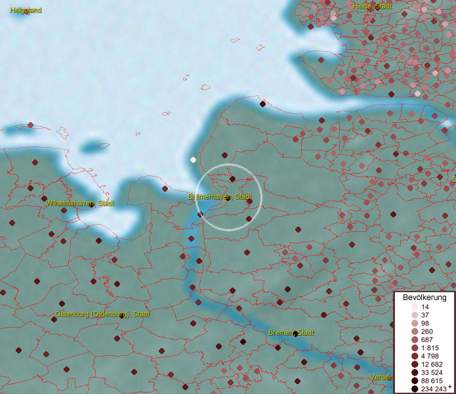Pick the legend swatch for value 260
This screenshot has height=394, width=456.
(415, 332)
